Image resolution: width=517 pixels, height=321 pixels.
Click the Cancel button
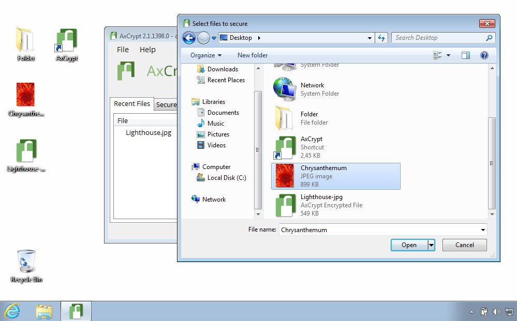click(465, 245)
